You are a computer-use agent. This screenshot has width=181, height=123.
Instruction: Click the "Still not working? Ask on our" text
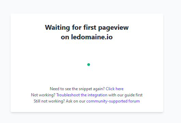(59, 101)
